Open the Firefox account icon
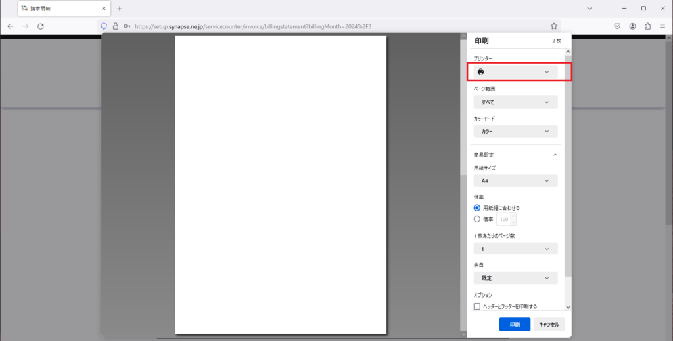Screen dimensions: 673x341 pos(632,26)
